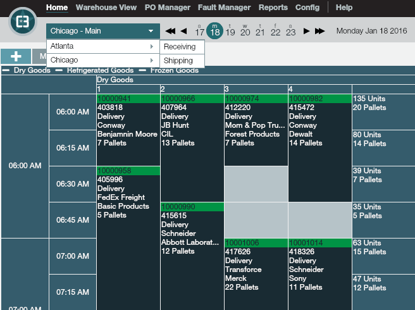Select Wednesday the 20th
This screenshot has width=415, height=310.
pyautogui.click(x=245, y=30)
